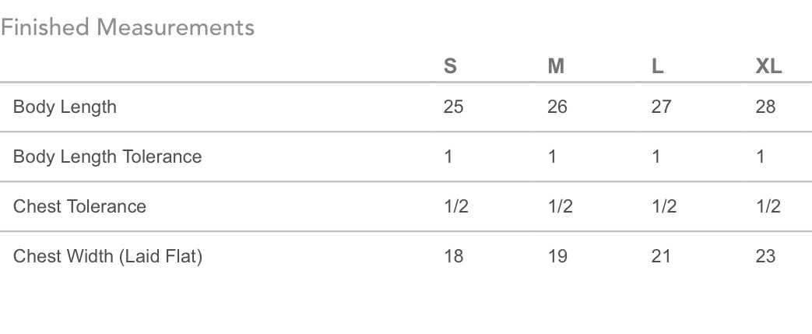Image resolution: width=812 pixels, height=334 pixels.
Task: Click Chest Width value 21 for size L
Action: click(x=661, y=256)
